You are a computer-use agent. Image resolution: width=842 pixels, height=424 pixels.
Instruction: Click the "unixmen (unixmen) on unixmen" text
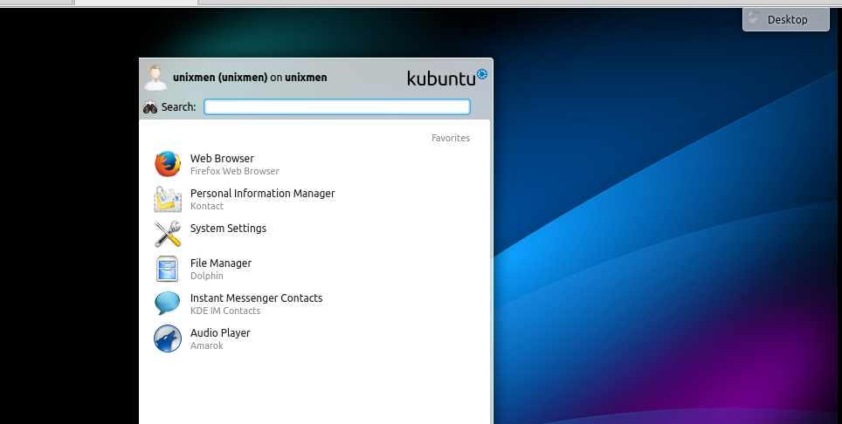point(250,77)
